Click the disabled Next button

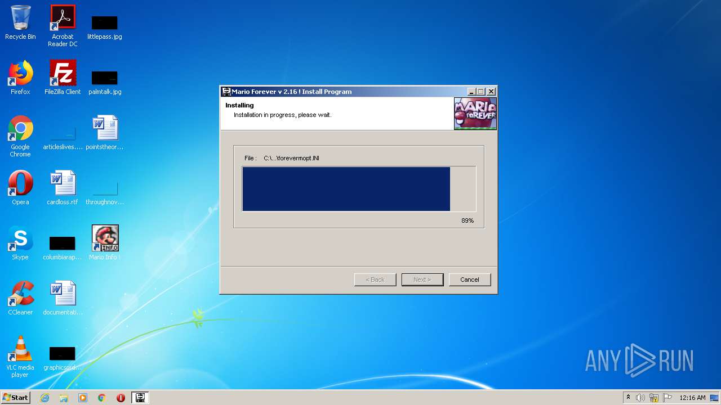[422, 280]
